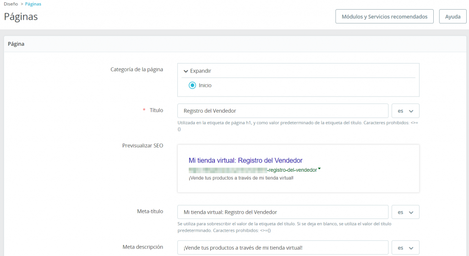Open the Título language dropdown

tap(405, 111)
